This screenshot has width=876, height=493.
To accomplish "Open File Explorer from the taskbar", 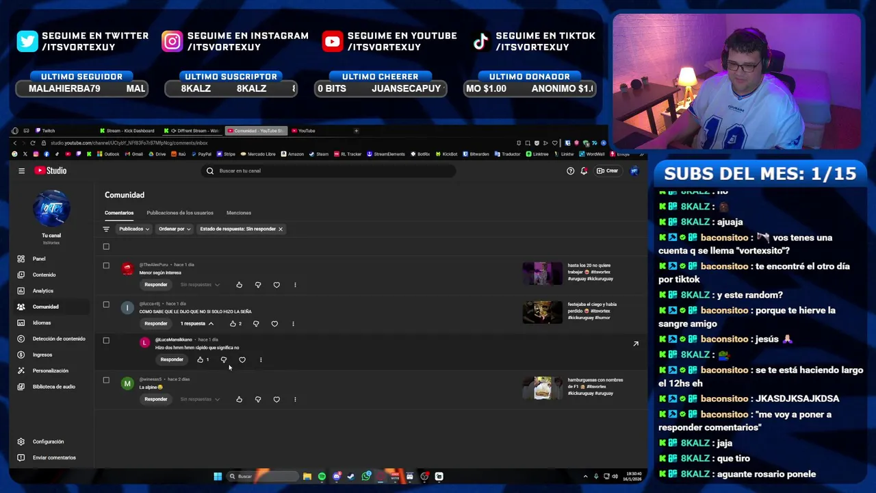I will [307, 477].
